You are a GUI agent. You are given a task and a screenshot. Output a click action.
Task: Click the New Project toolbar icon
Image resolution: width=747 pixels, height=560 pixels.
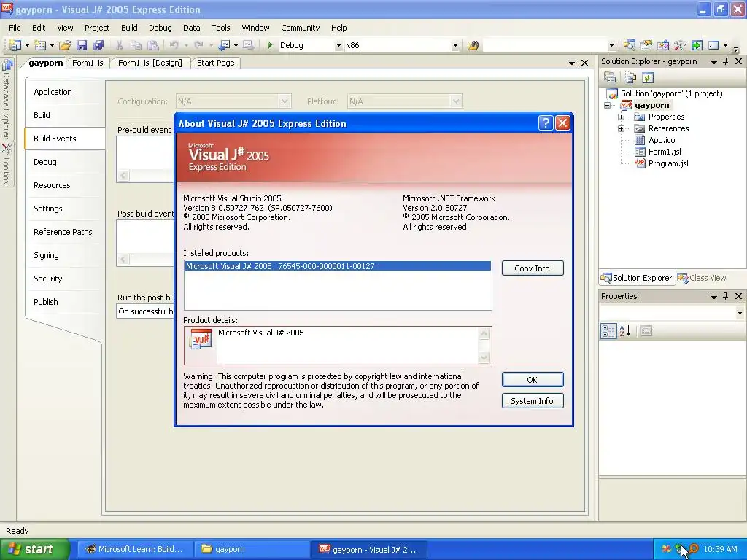click(x=15, y=45)
